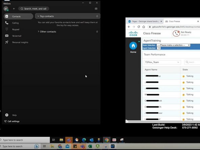200x150 pixels.
Task: Click the Finesse horizontal scrollbar
Action: (164, 122)
